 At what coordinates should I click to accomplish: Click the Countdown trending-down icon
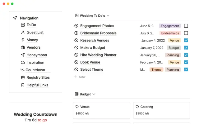pos(22,70)
